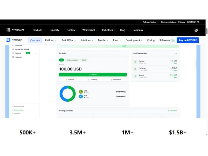Expand the Partners sidebar chevron
The image size is (208, 156).
36,53
